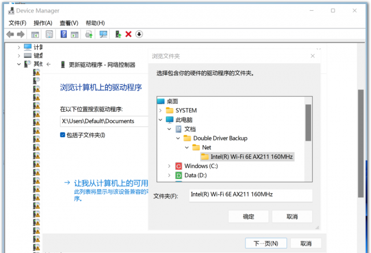Click the other devices category icon
This screenshot has width=371, height=253.
pos(27,64)
